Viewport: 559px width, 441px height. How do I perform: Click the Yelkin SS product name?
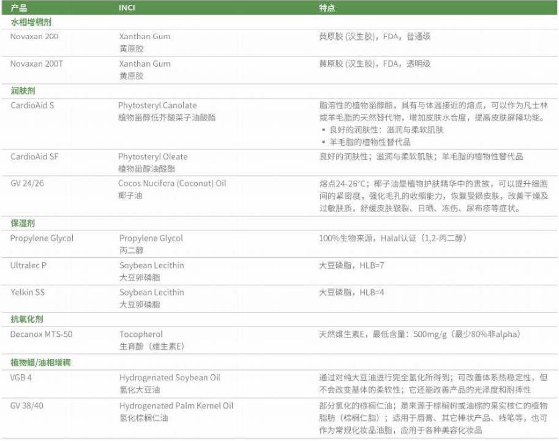[x=27, y=292]
